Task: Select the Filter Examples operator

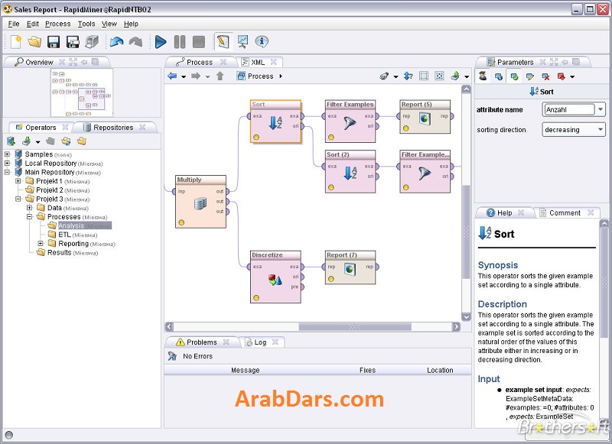Action: click(x=350, y=122)
